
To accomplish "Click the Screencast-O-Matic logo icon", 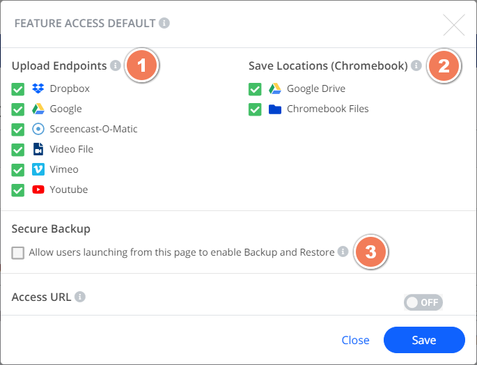I will pyautogui.click(x=38, y=129).
